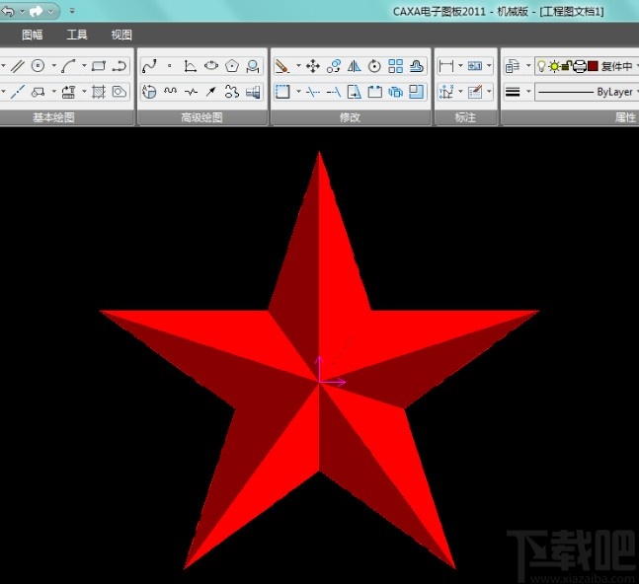Select the double break line tool
This screenshot has height=584, width=639.
point(191,92)
